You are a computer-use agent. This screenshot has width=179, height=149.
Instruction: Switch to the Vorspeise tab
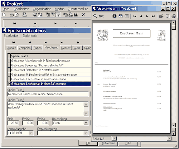25,48
